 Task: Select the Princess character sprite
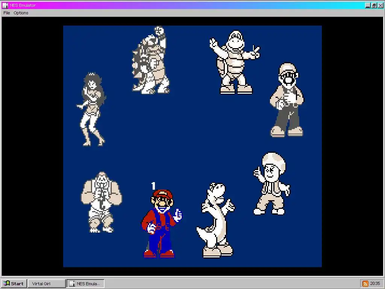click(x=91, y=110)
